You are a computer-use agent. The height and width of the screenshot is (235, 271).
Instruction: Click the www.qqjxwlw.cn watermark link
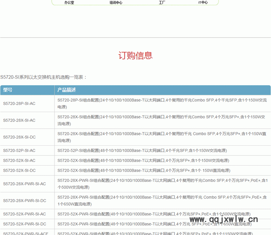224,219
